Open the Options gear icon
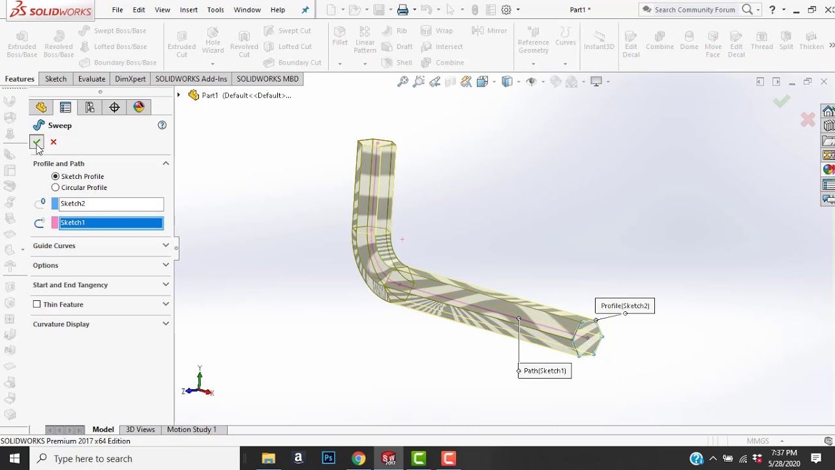Viewport: 835px width, 470px height. [x=506, y=10]
